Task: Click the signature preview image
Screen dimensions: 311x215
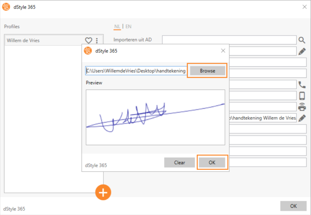Action: pyautogui.click(x=155, y=117)
